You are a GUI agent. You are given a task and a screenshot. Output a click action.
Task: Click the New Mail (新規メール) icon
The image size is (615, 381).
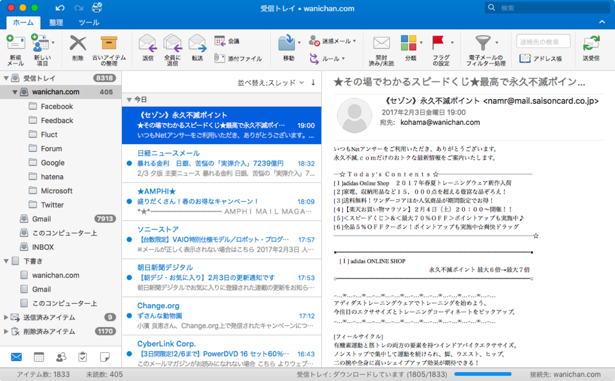click(16, 43)
